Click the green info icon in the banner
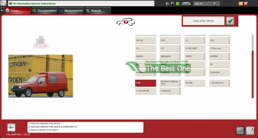Screen dimensions: 258x138 coord(14,3)
